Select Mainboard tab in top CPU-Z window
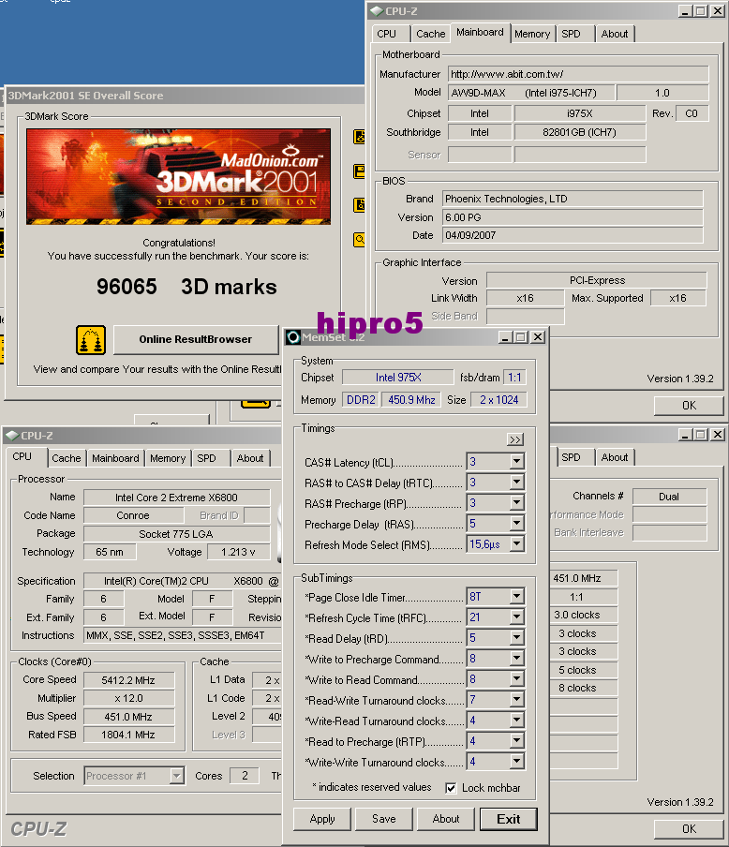Viewport: 729px width, 847px height. pyautogui.click(x=480, y=32)
